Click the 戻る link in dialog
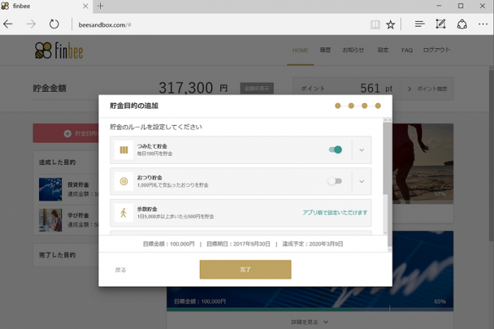Viewport: 494px width, 329px height. pyautogui.click(x=121, y=270)
